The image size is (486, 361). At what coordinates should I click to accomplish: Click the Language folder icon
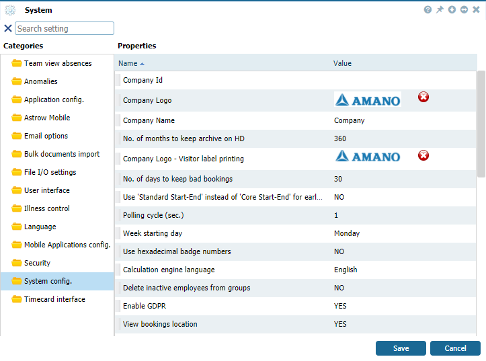(x=16, y=227)
